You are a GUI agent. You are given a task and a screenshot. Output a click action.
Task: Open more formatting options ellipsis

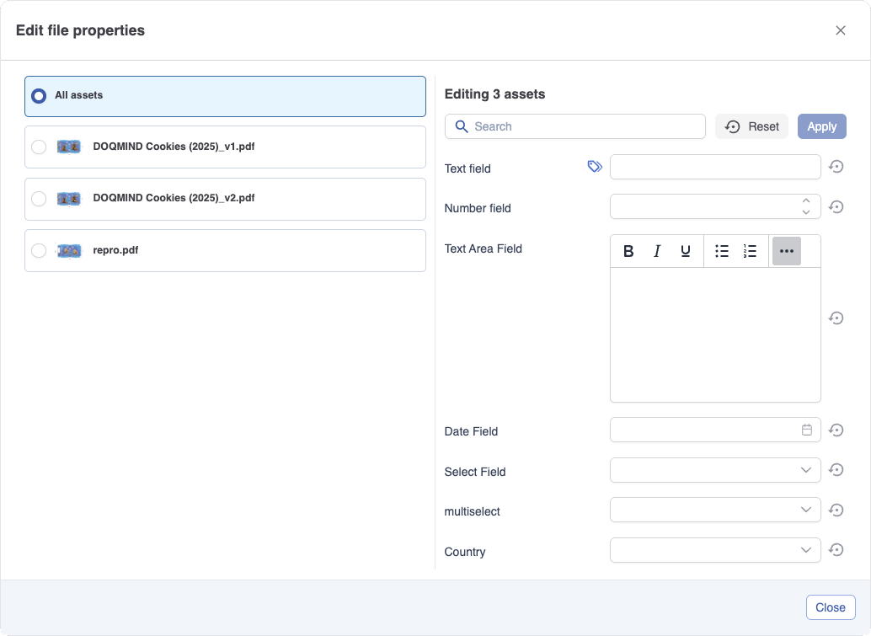click(x=787, y=251)
